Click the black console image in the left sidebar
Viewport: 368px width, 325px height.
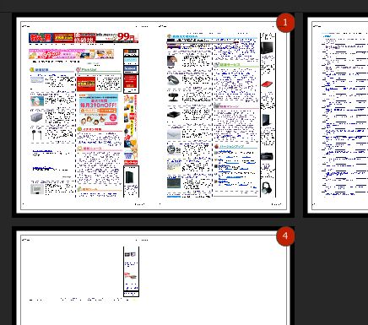131,178
